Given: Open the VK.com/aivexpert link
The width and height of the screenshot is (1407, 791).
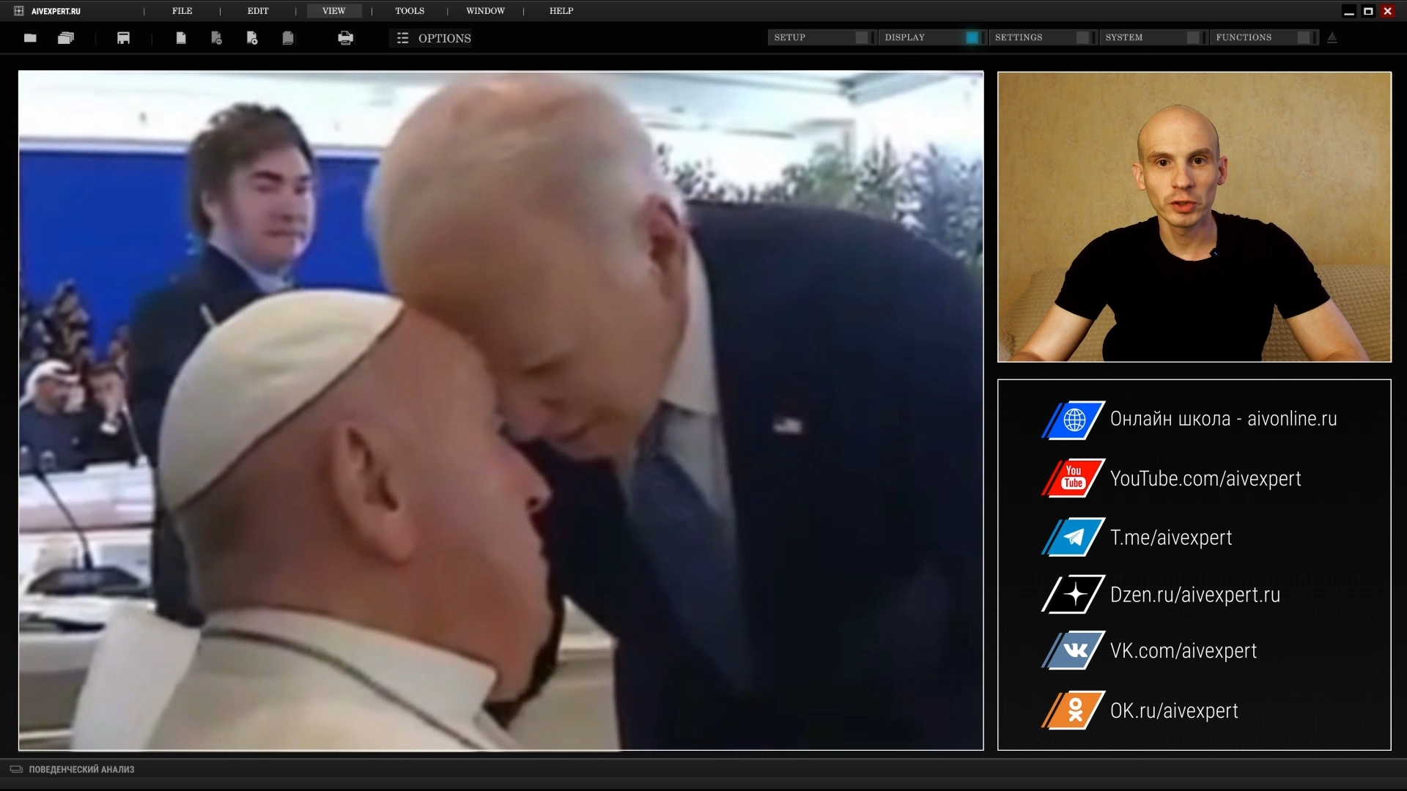Looking at the screenshot, I should click(x=1183, y=650).
